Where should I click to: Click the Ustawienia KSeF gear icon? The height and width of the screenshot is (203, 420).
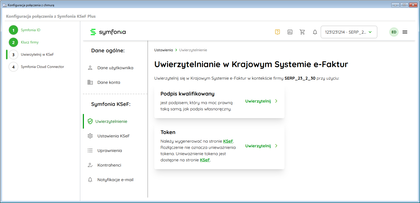(x=90, y=136)
